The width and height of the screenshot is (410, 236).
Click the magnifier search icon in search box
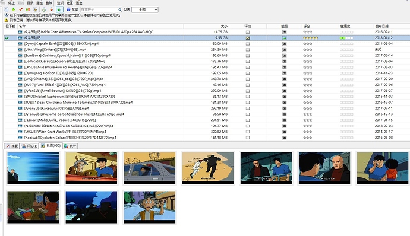[120, 9]
